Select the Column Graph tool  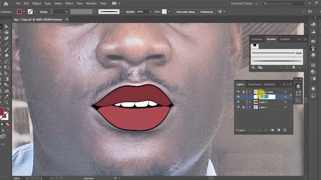point(7,90)
